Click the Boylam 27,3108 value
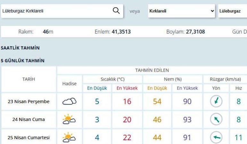Image resolution: width=247 pixels, height=144 pixels. click(x=195, y=32)
